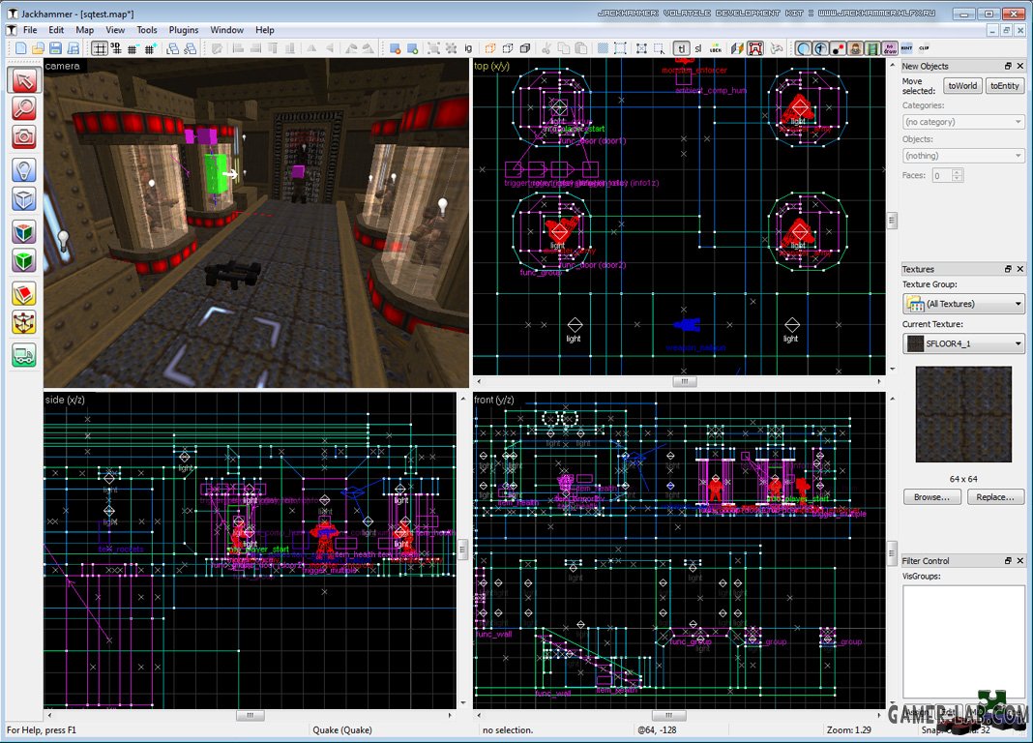Open the File menu
Screen dimensions: 1033x743
[x=30, y=30]
